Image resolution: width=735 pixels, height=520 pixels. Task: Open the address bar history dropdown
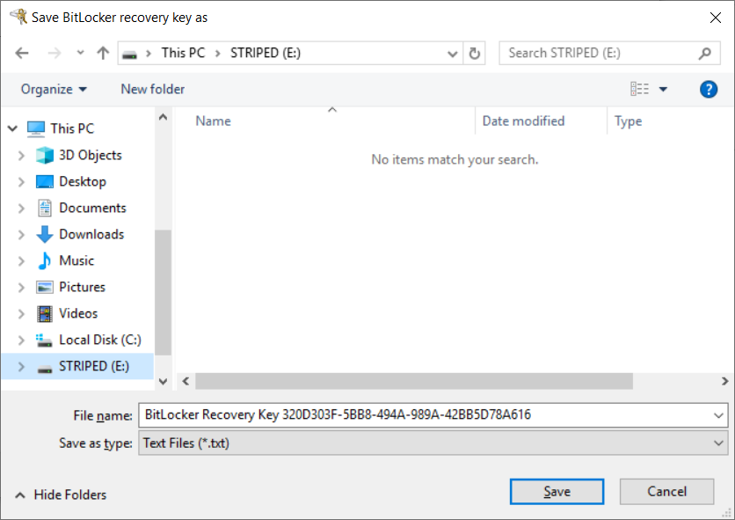pyautogui.click(x=453, y=54)
